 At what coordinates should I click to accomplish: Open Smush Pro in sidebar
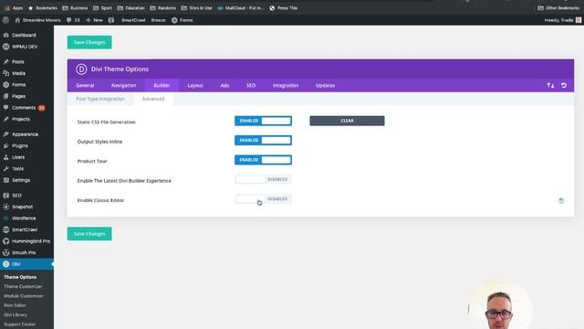[x=24, y=252]
